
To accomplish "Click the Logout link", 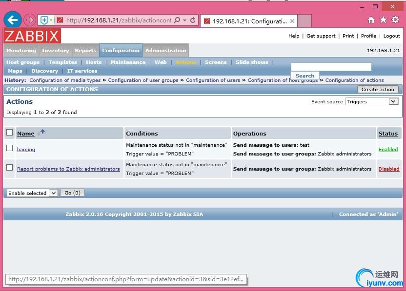I will tap(391, 36).
